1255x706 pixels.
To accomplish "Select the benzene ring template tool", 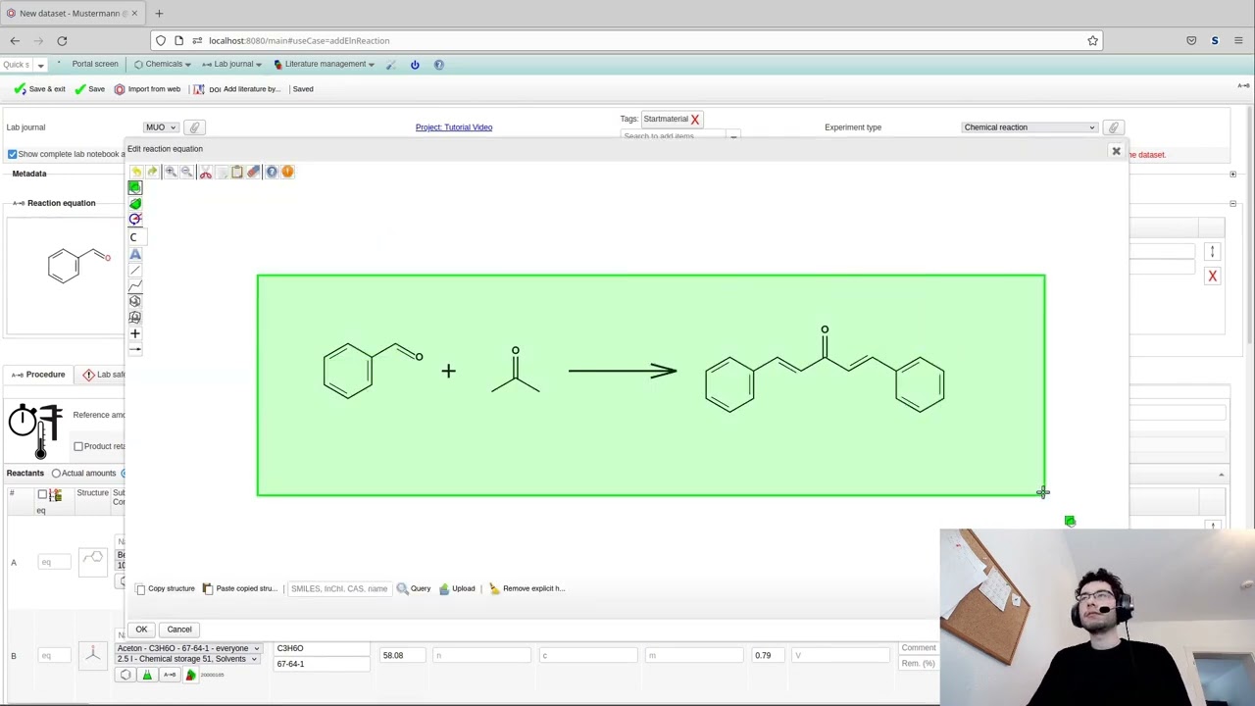I will [135, 301].
